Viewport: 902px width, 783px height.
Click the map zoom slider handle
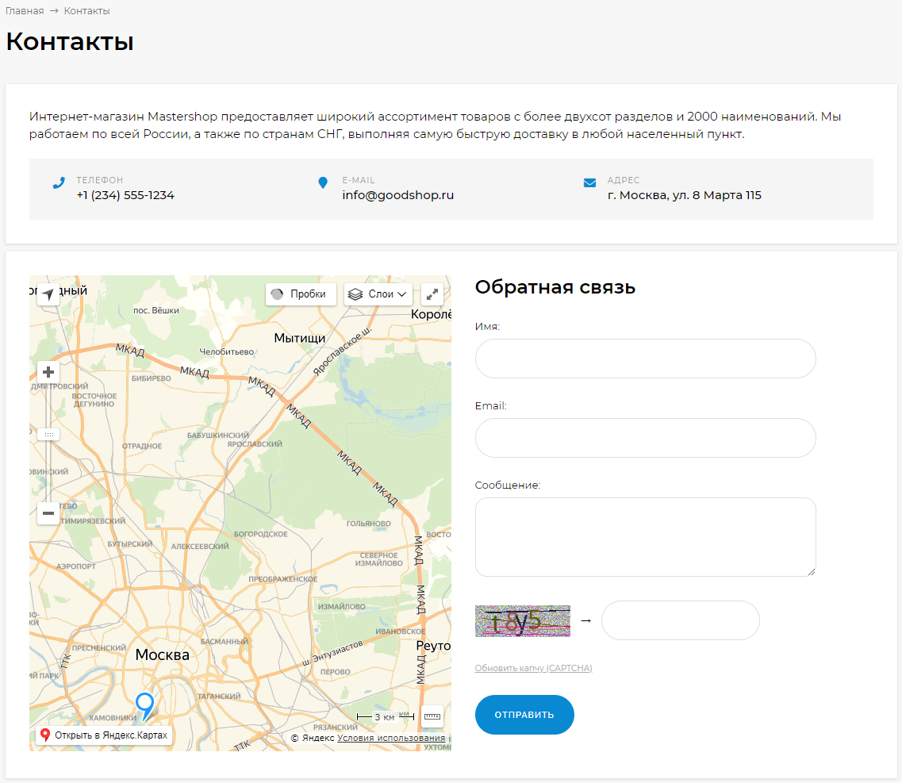click(x=48, y=434)
